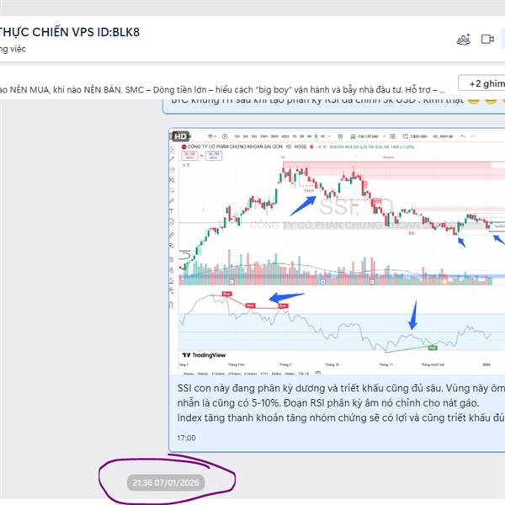505x505 pixels.
Task: Click the first red Bear label on RSI
Action: [x=226, y=294]
